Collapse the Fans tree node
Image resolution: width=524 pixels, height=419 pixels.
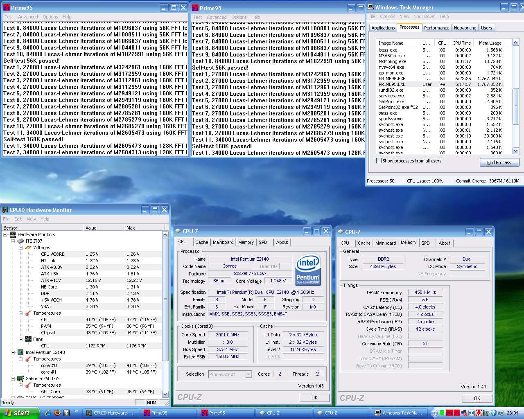20,339
